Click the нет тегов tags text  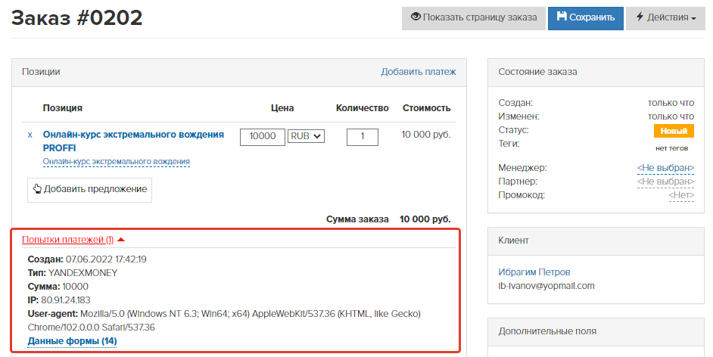coord(671,148)
